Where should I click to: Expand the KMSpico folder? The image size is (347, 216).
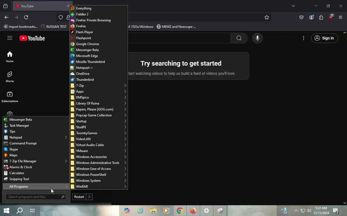(x=99, y=97)
